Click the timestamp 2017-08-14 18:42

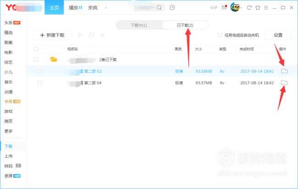pos(257,83)
